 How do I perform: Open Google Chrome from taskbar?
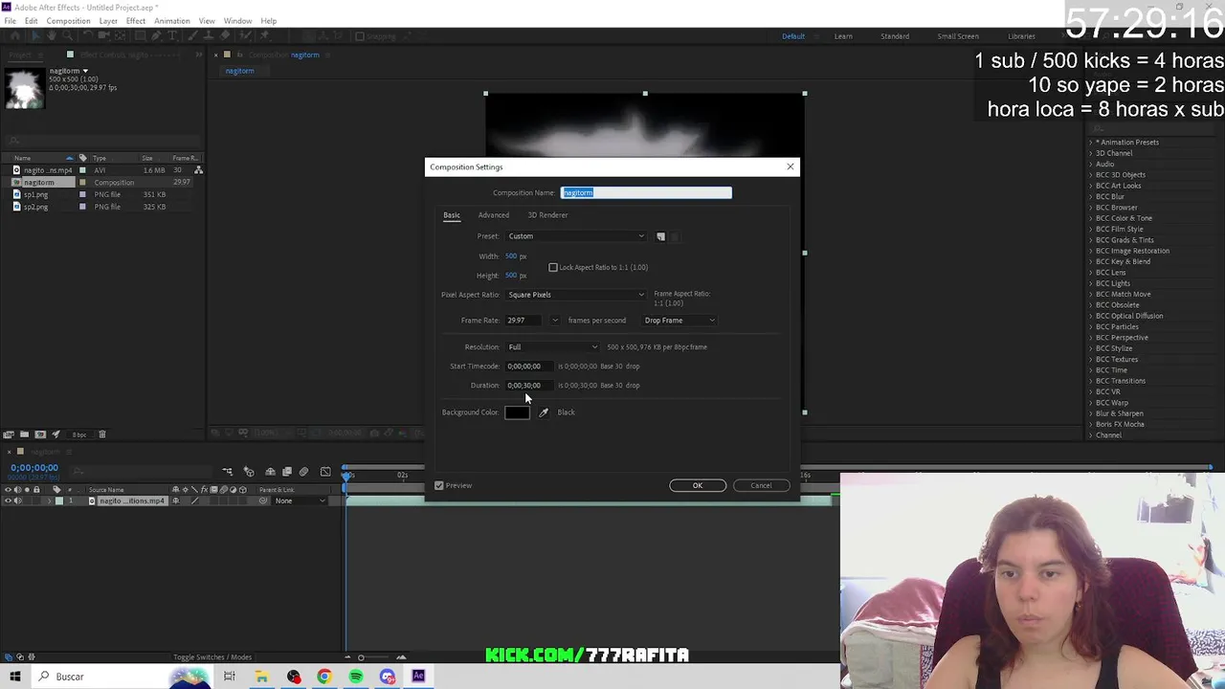(324, 677)
